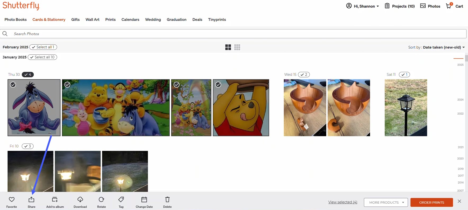Open the second Fri 10 night lantern photo
Viewport: 468px width, 210px height.
[x=78, y=171]
